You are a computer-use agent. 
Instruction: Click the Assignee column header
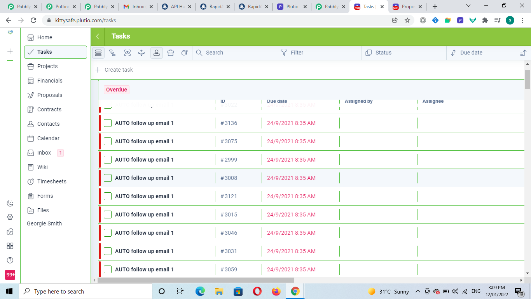[433, 101]
